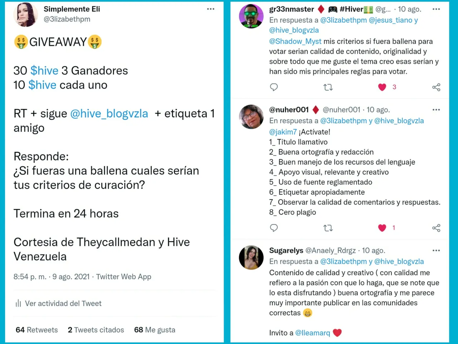Reply to nuher001's tweet via comment icon
The image size is (458, 344).
coord(274,228)
